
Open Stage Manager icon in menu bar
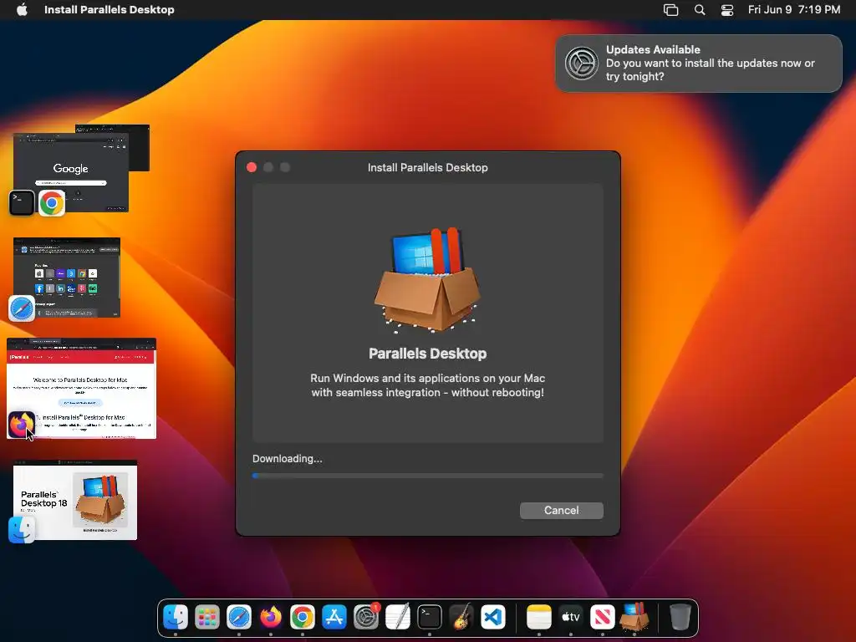coord(671,10)
